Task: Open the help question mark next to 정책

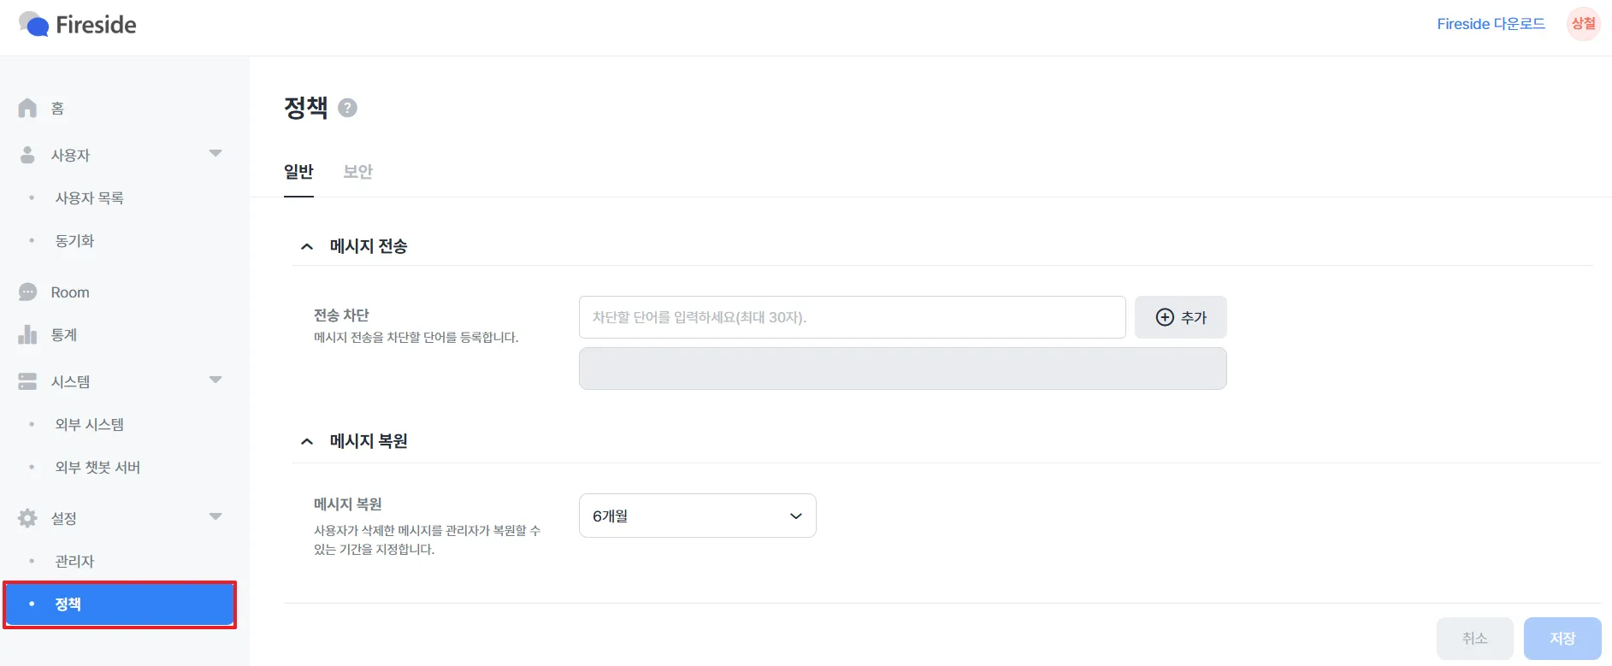Action: 347,108
